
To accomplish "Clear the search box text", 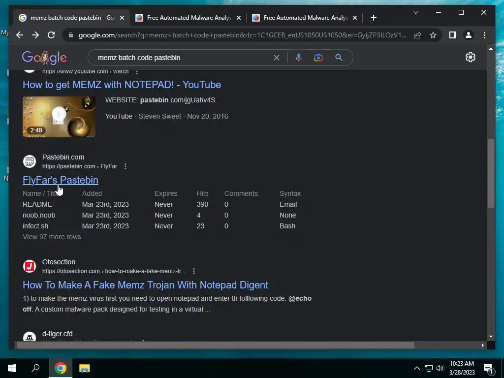I will (x=277, y=58).
